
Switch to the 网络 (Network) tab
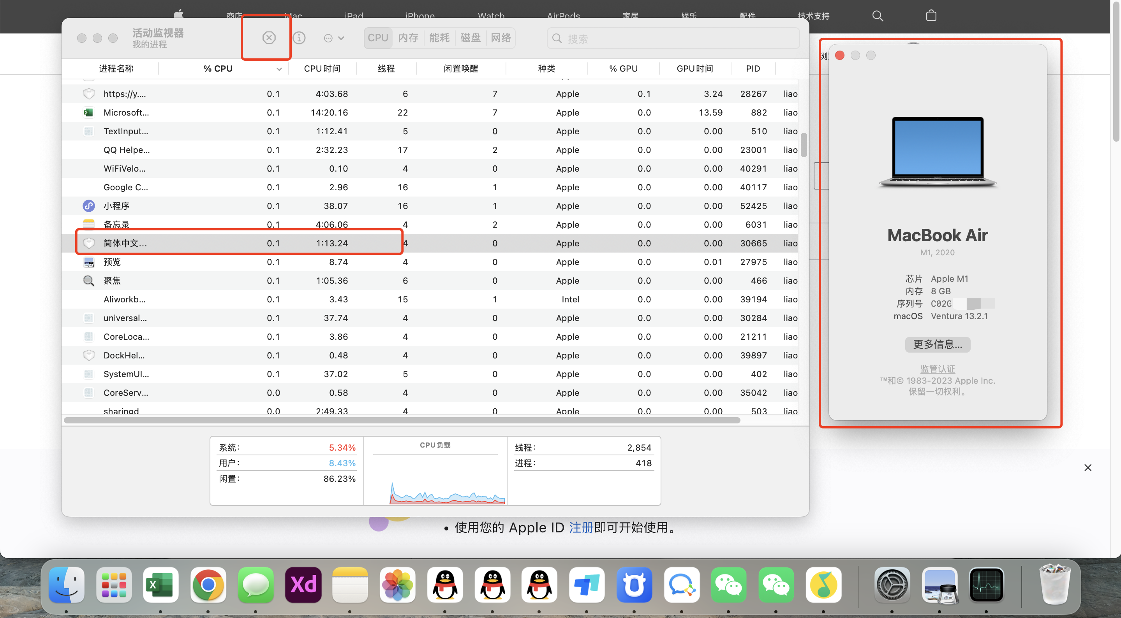tap(501, 38)
